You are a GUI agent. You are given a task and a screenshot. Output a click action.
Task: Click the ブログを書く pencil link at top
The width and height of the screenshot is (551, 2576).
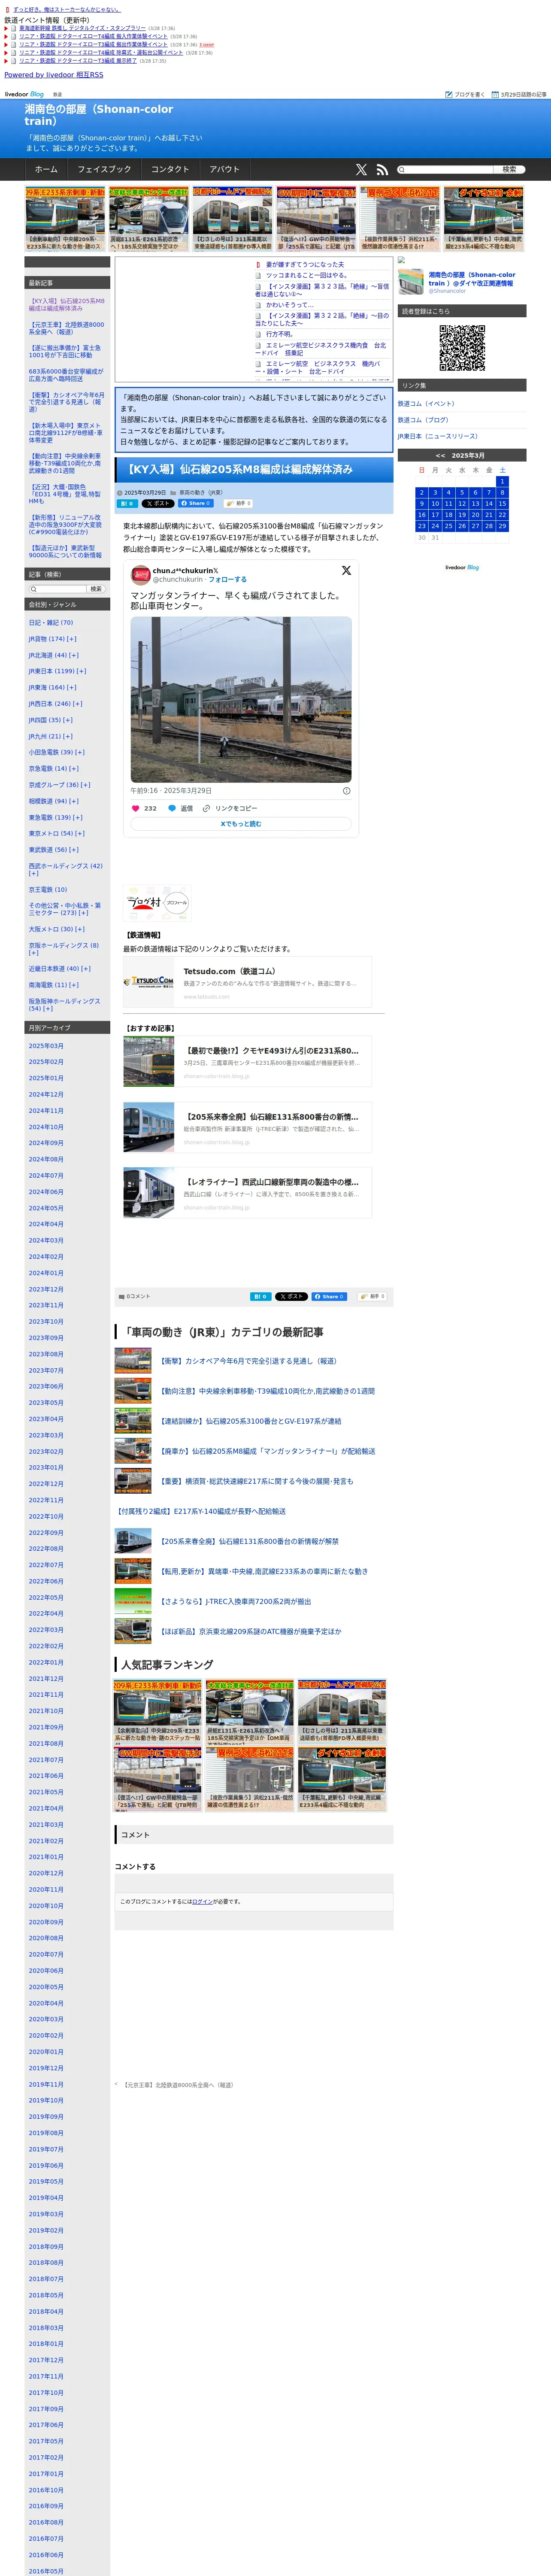[465, 94]
